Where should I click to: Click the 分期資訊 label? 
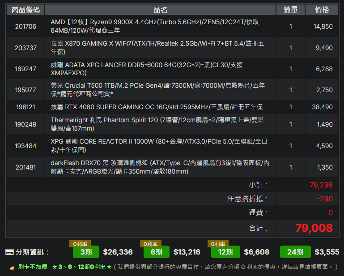(x=32, y=252)
